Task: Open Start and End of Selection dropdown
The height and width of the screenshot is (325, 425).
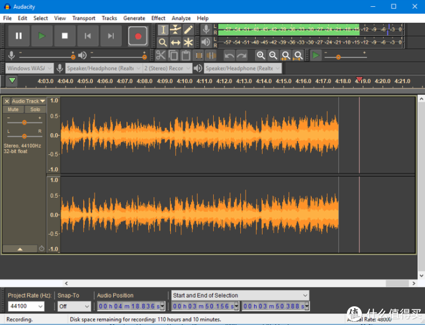Action: [241, 296]
